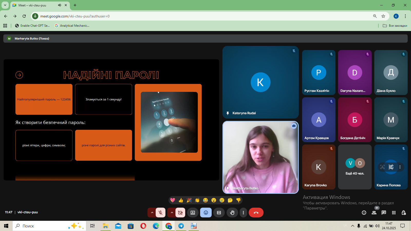Show the participants list
Image resolution: width=411 pixels, height=231 pixels.
coord(374,213)
